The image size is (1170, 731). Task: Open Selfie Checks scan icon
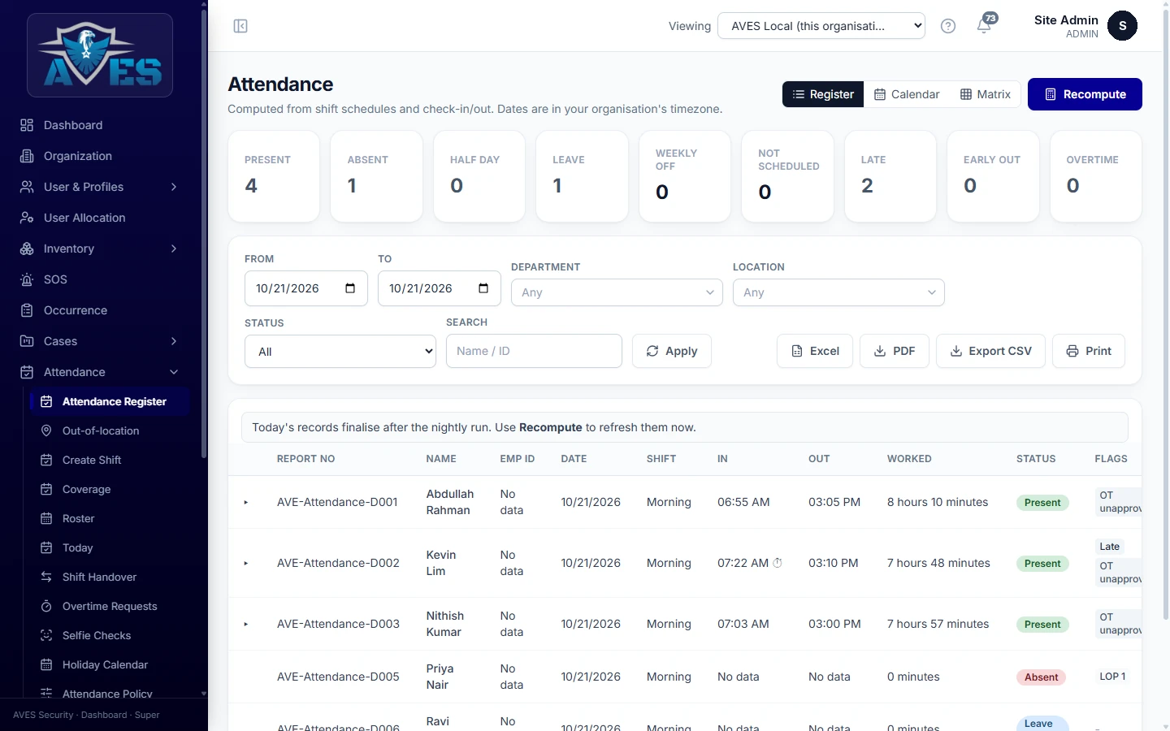point(46,635)
